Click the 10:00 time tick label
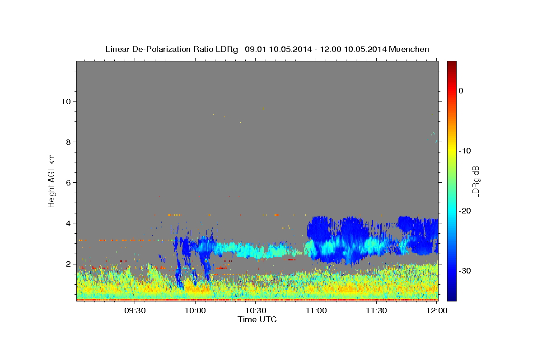 point(196,310)
